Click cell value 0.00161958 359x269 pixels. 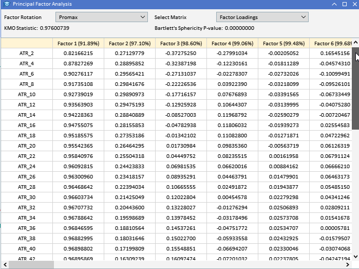(284, 156)
